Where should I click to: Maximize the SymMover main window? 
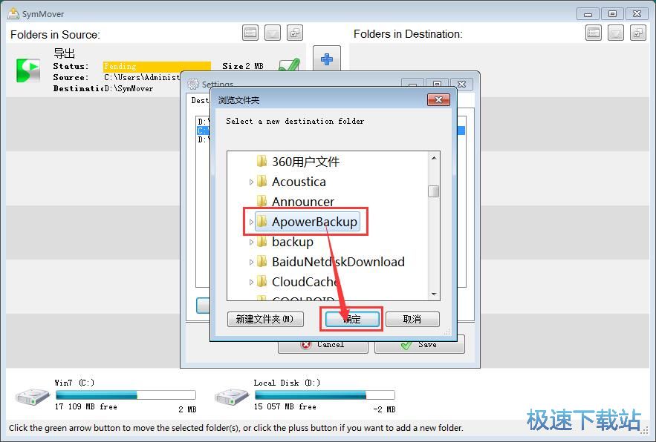tap(612, 14)
